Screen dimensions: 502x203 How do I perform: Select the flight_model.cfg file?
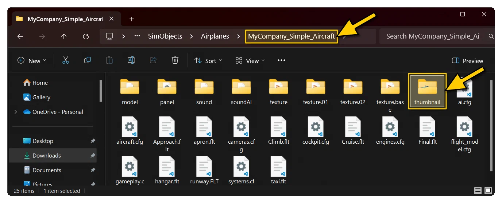(x=464, y=134)
